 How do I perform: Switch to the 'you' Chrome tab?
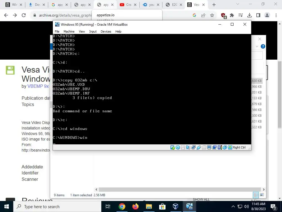tap(148, 5)
